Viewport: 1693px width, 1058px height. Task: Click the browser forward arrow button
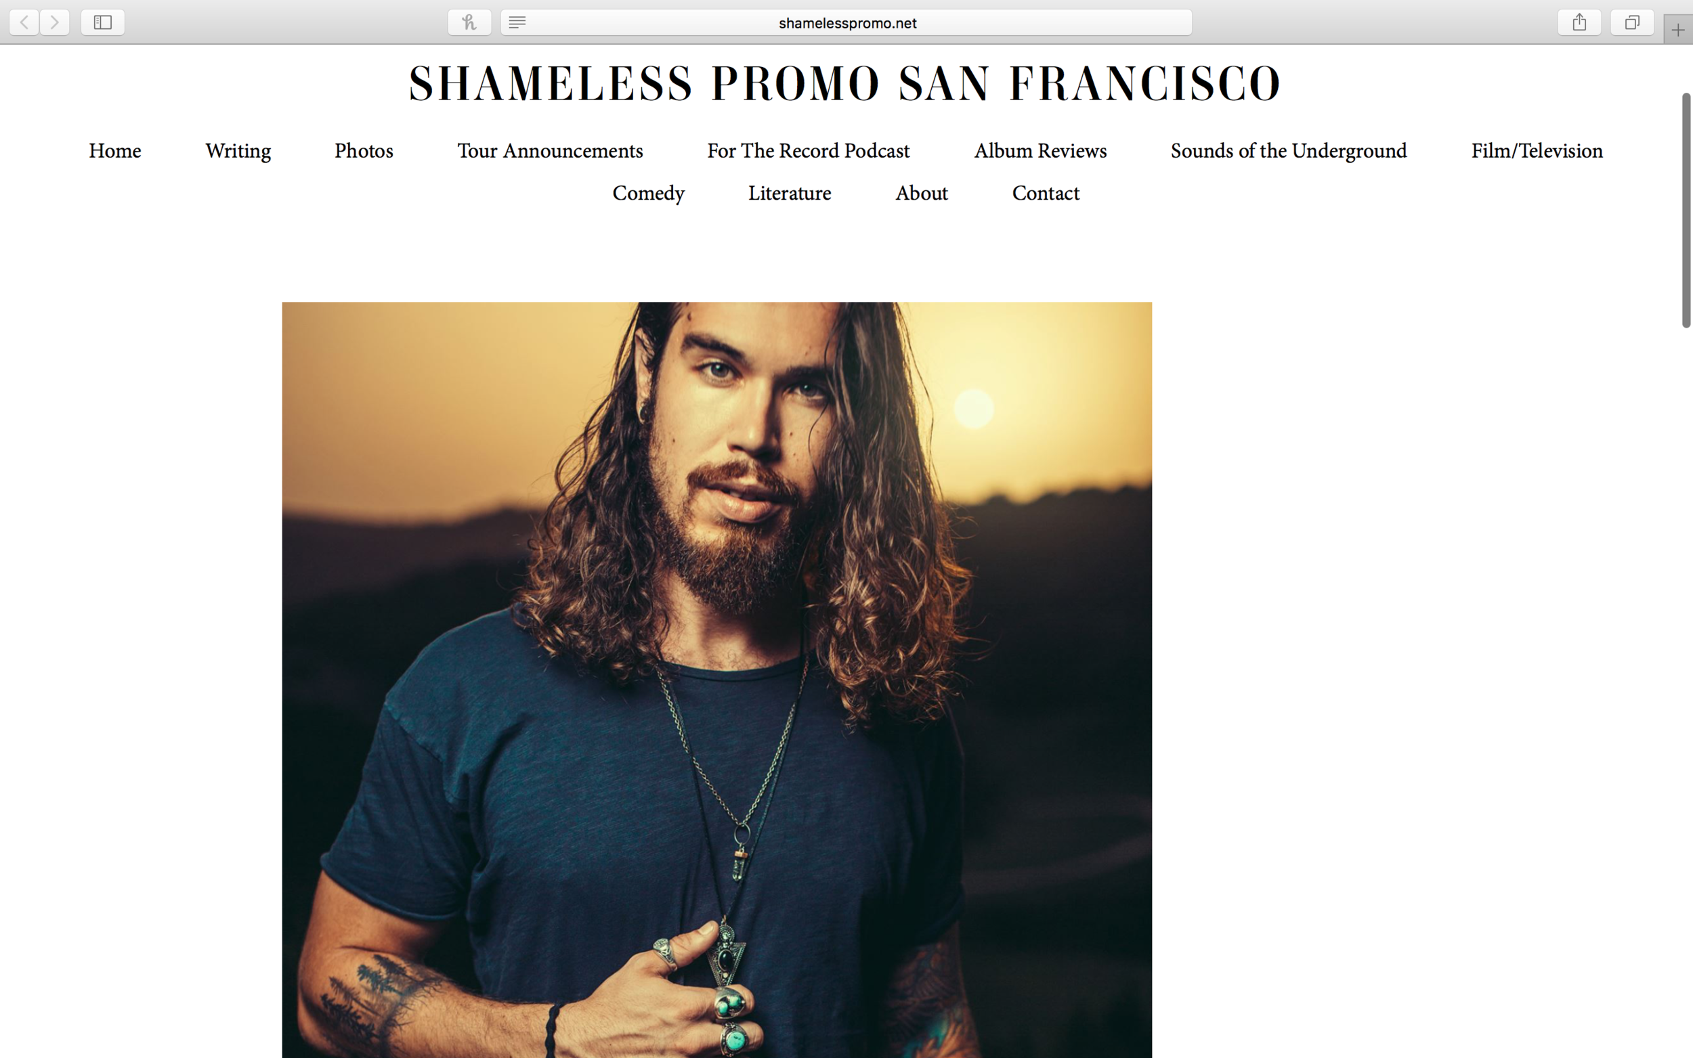coord(55,22)
